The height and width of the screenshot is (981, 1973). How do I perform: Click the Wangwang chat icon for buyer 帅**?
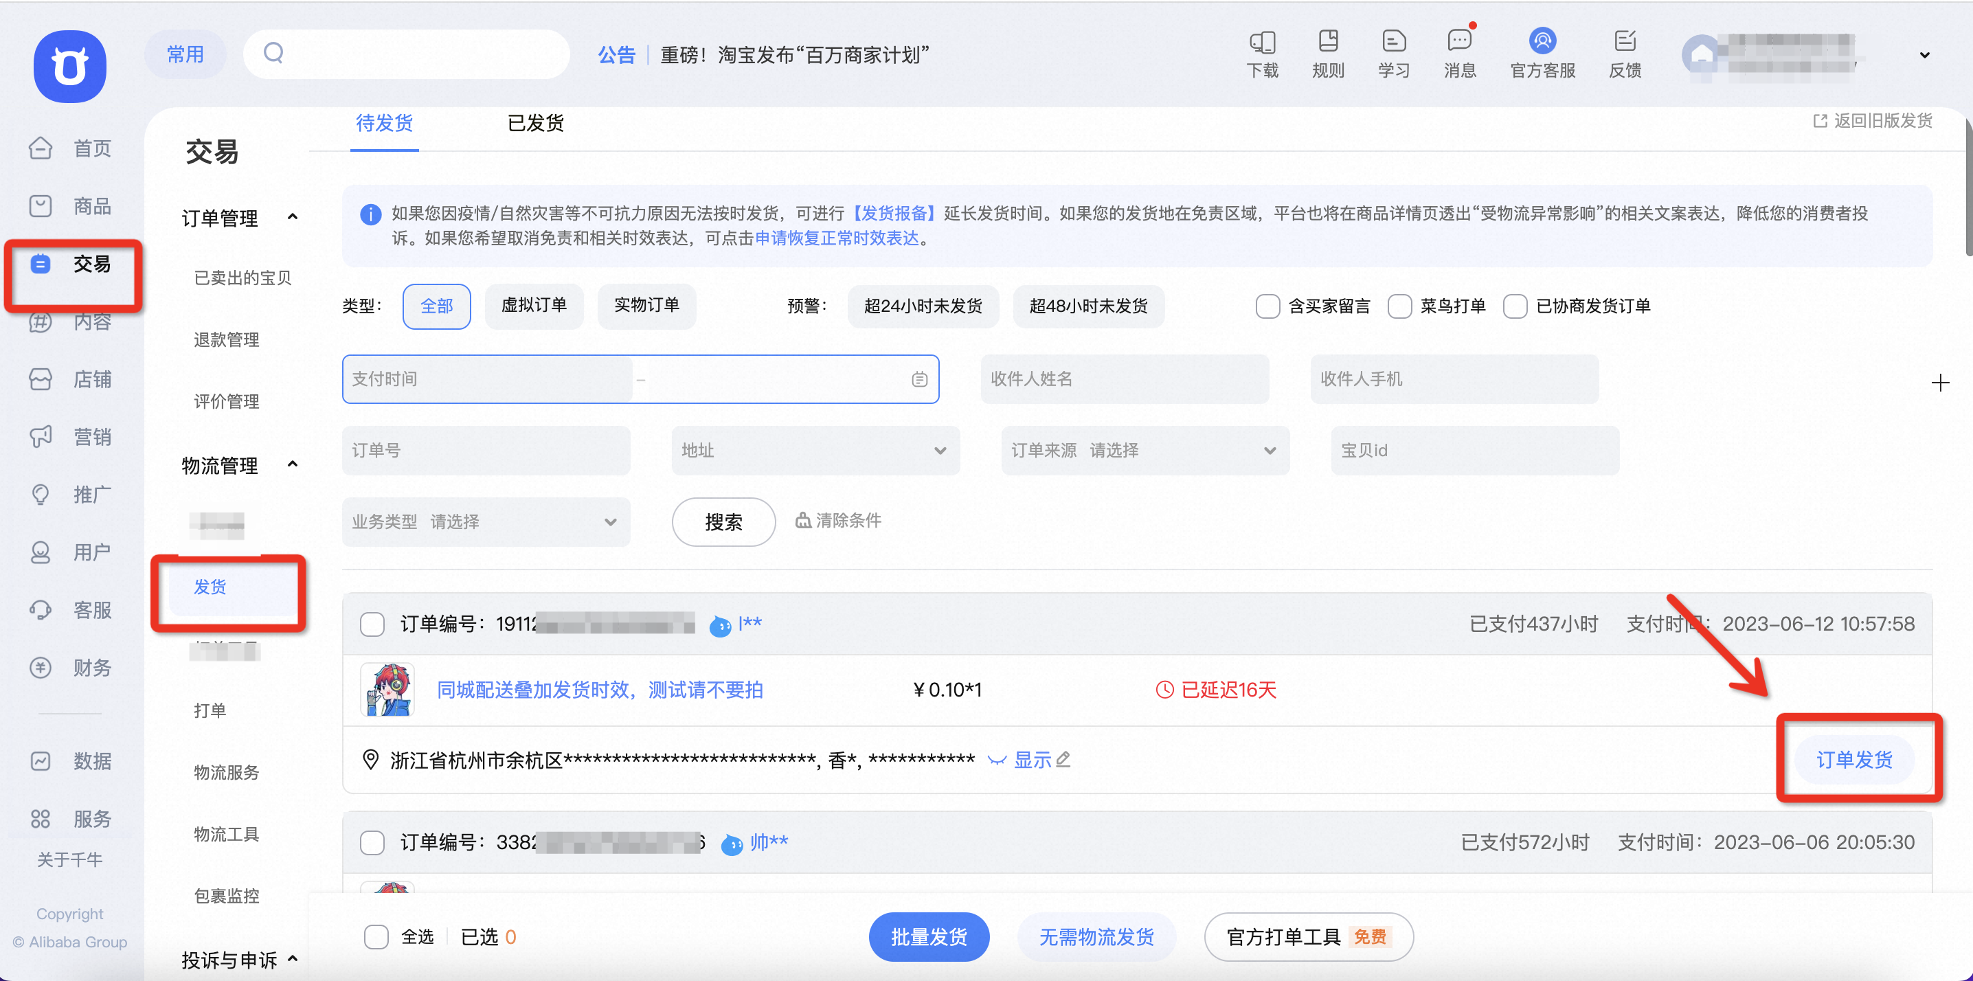732,844
